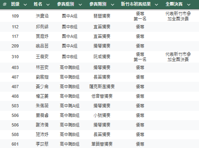The image size is (199, 148).
Task: Click 國中B組 in the 112 row
Action: tap(70, 27)
